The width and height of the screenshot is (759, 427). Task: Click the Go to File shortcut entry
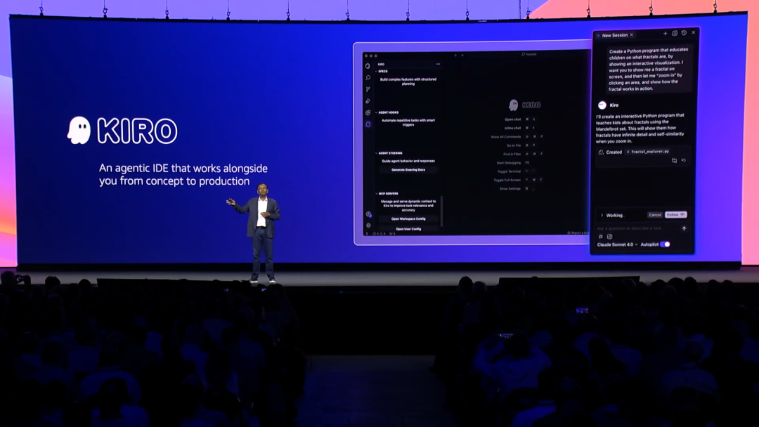click(520, 145)
